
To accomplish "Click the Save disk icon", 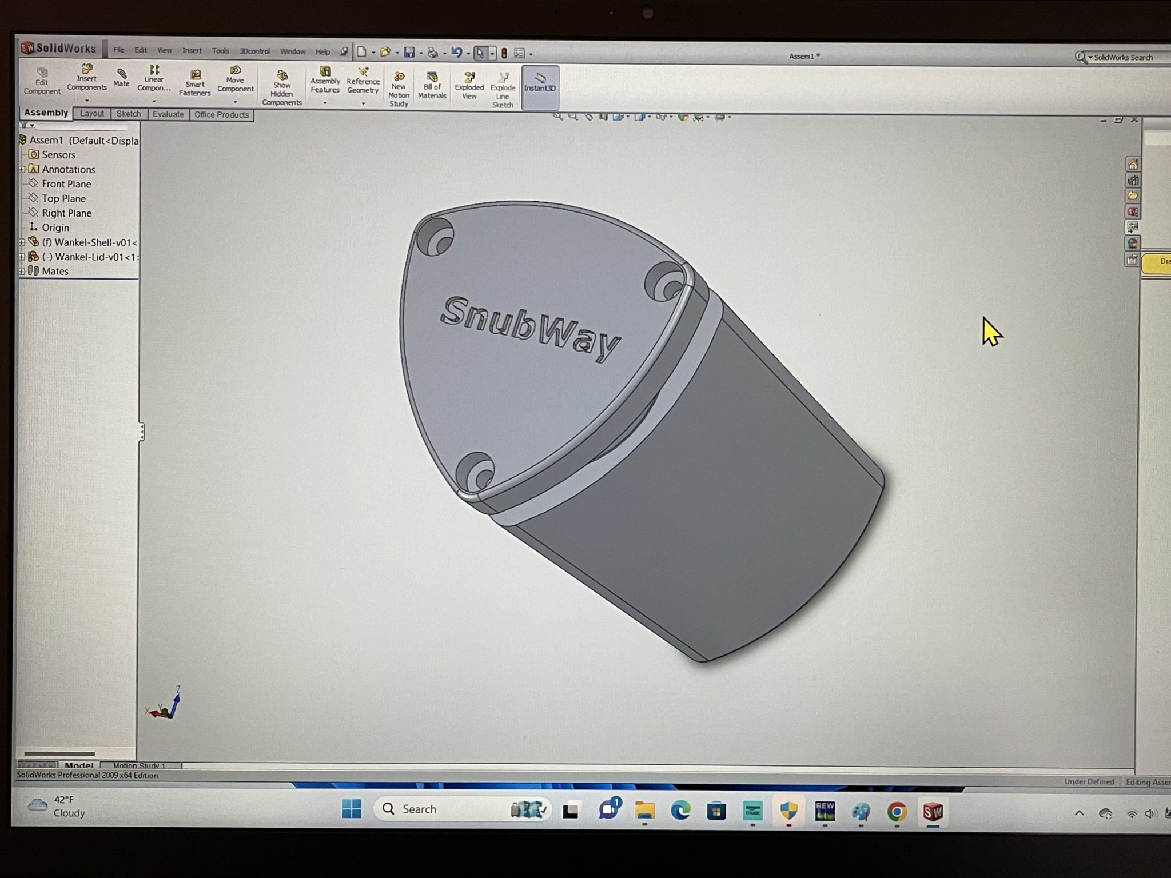I will click(x=409, y=53).
